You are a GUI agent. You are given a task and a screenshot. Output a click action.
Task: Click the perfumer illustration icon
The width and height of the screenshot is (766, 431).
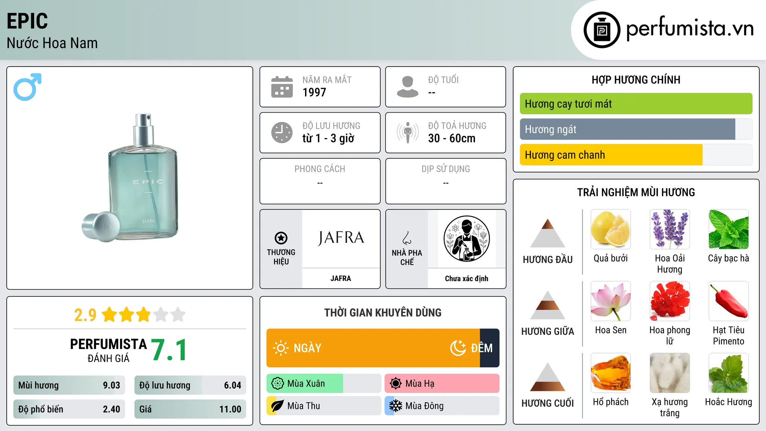466,239
